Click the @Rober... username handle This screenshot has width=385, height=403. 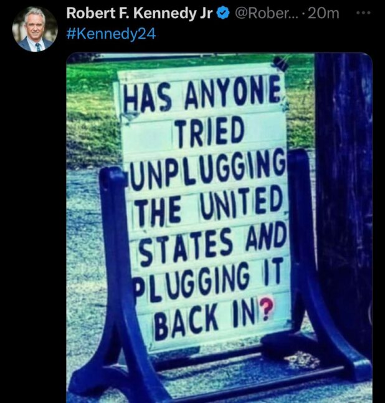(267, 13)
